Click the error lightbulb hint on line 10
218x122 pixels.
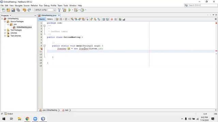[41, 48]
